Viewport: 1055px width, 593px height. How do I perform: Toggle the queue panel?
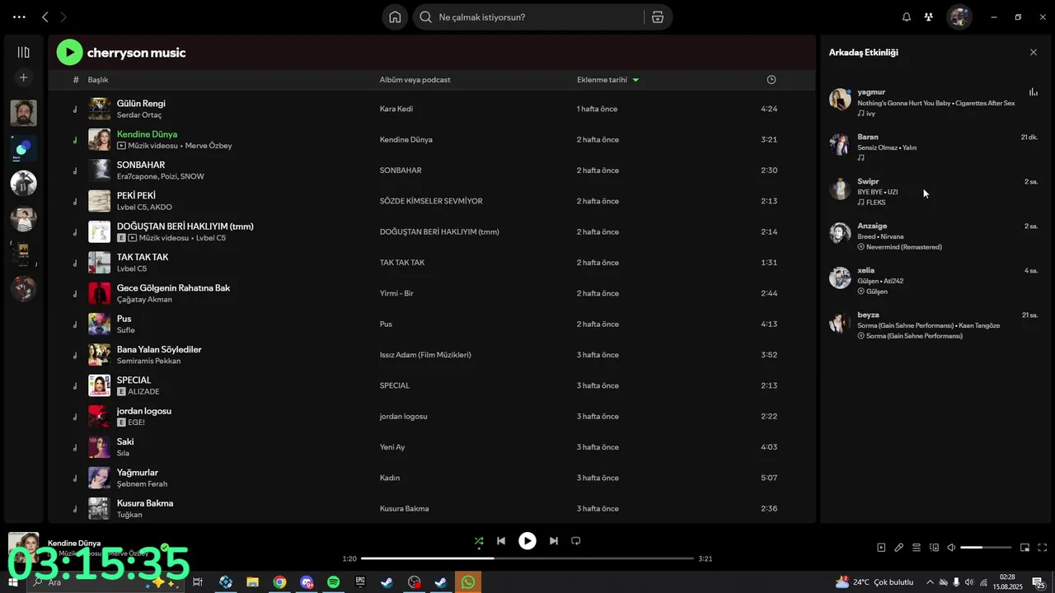click(x=917, y=548)
